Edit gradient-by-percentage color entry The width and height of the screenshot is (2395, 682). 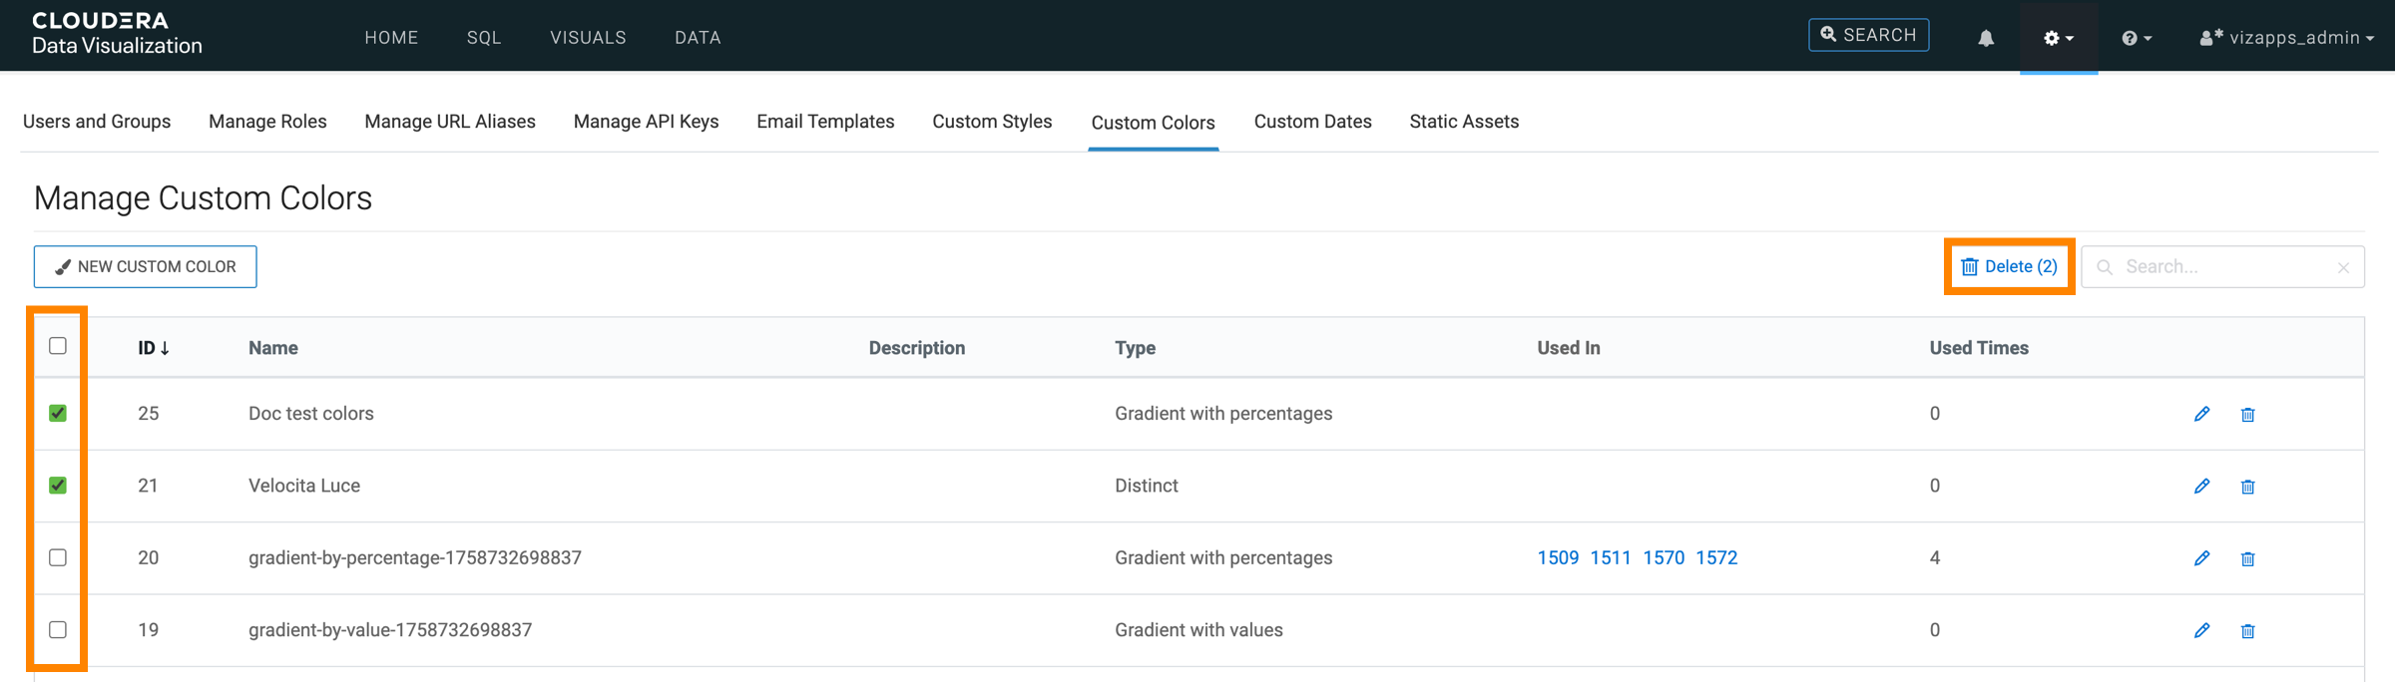pos(2201,558)
